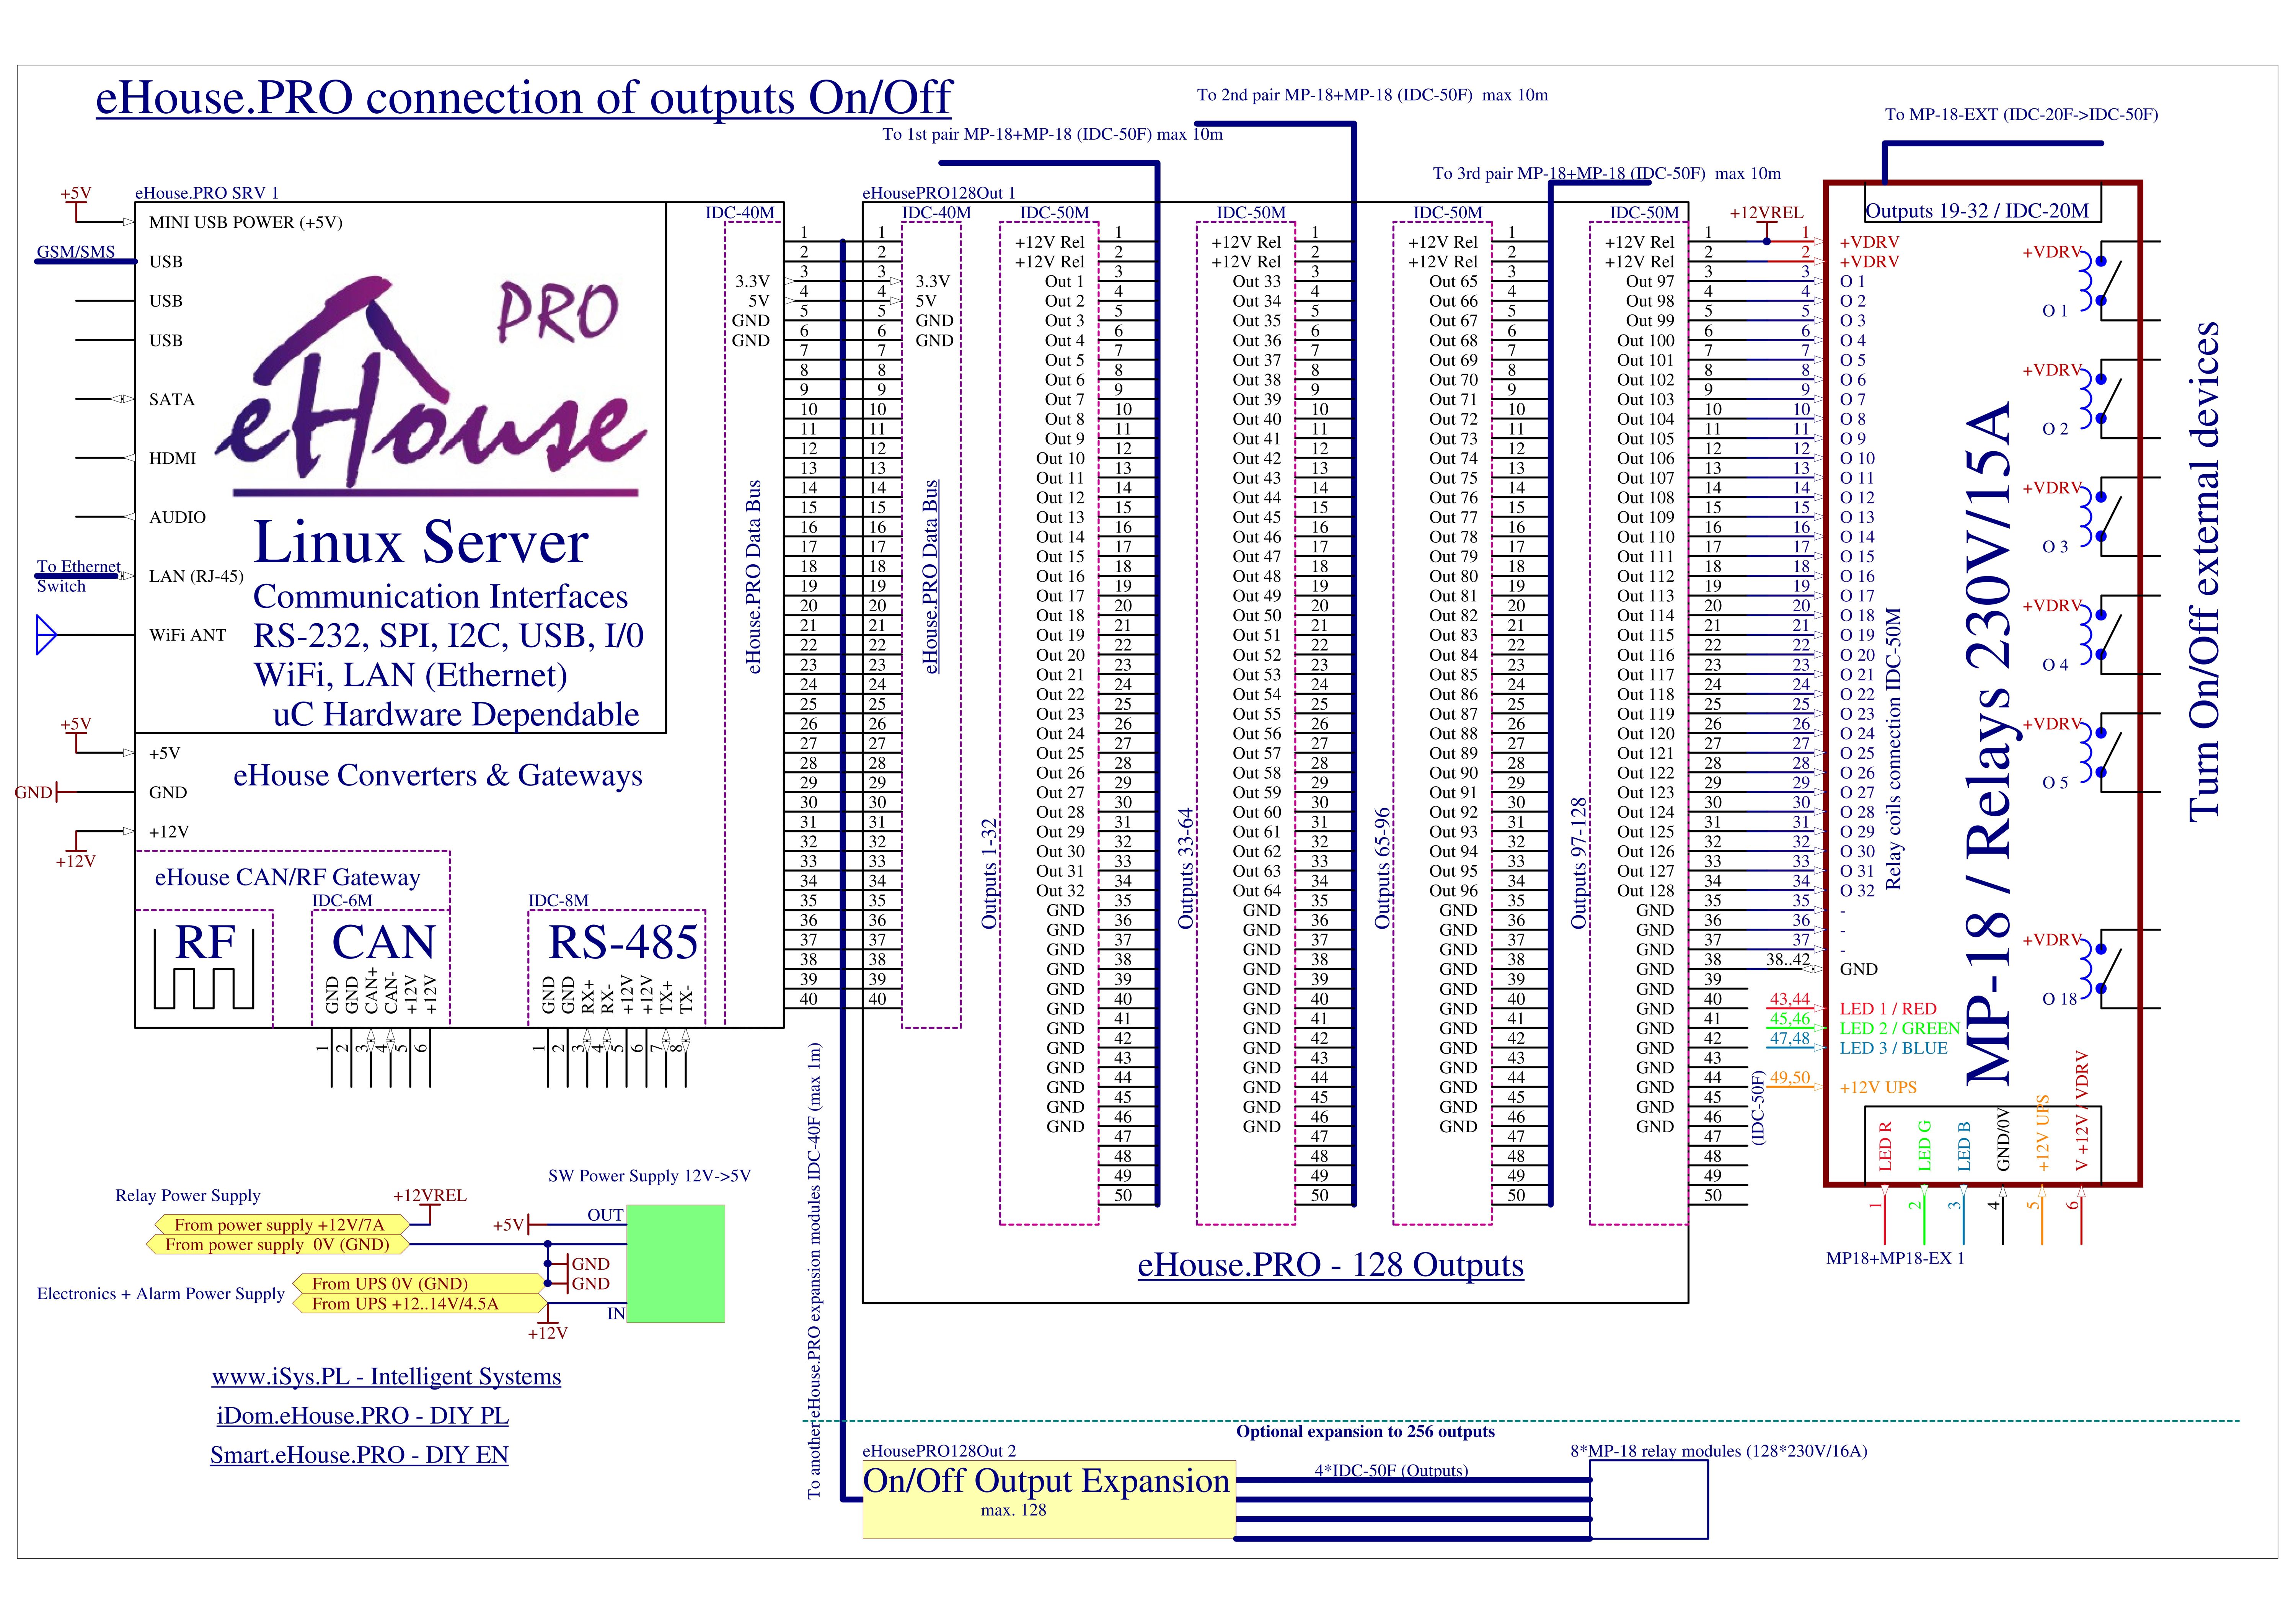The image size is (2296, 1623).
Task: Click the IDC-6M connector label
Action: tap(343, 901)
